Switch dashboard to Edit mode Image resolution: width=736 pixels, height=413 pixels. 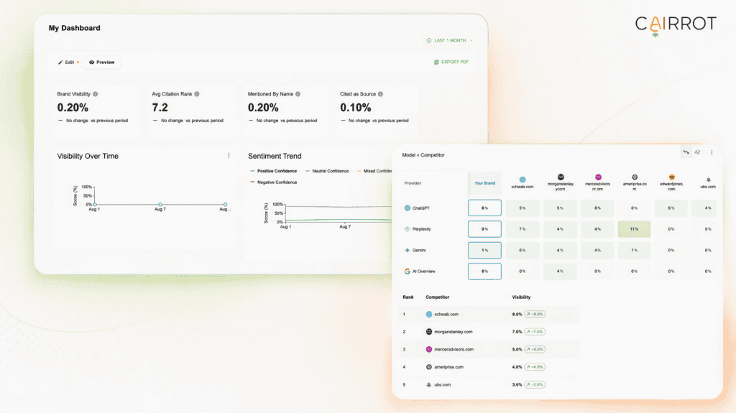[x=68, y=62]
